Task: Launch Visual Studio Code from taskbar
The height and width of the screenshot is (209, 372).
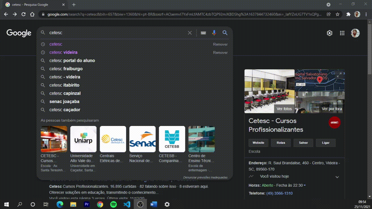Action: 127,204
